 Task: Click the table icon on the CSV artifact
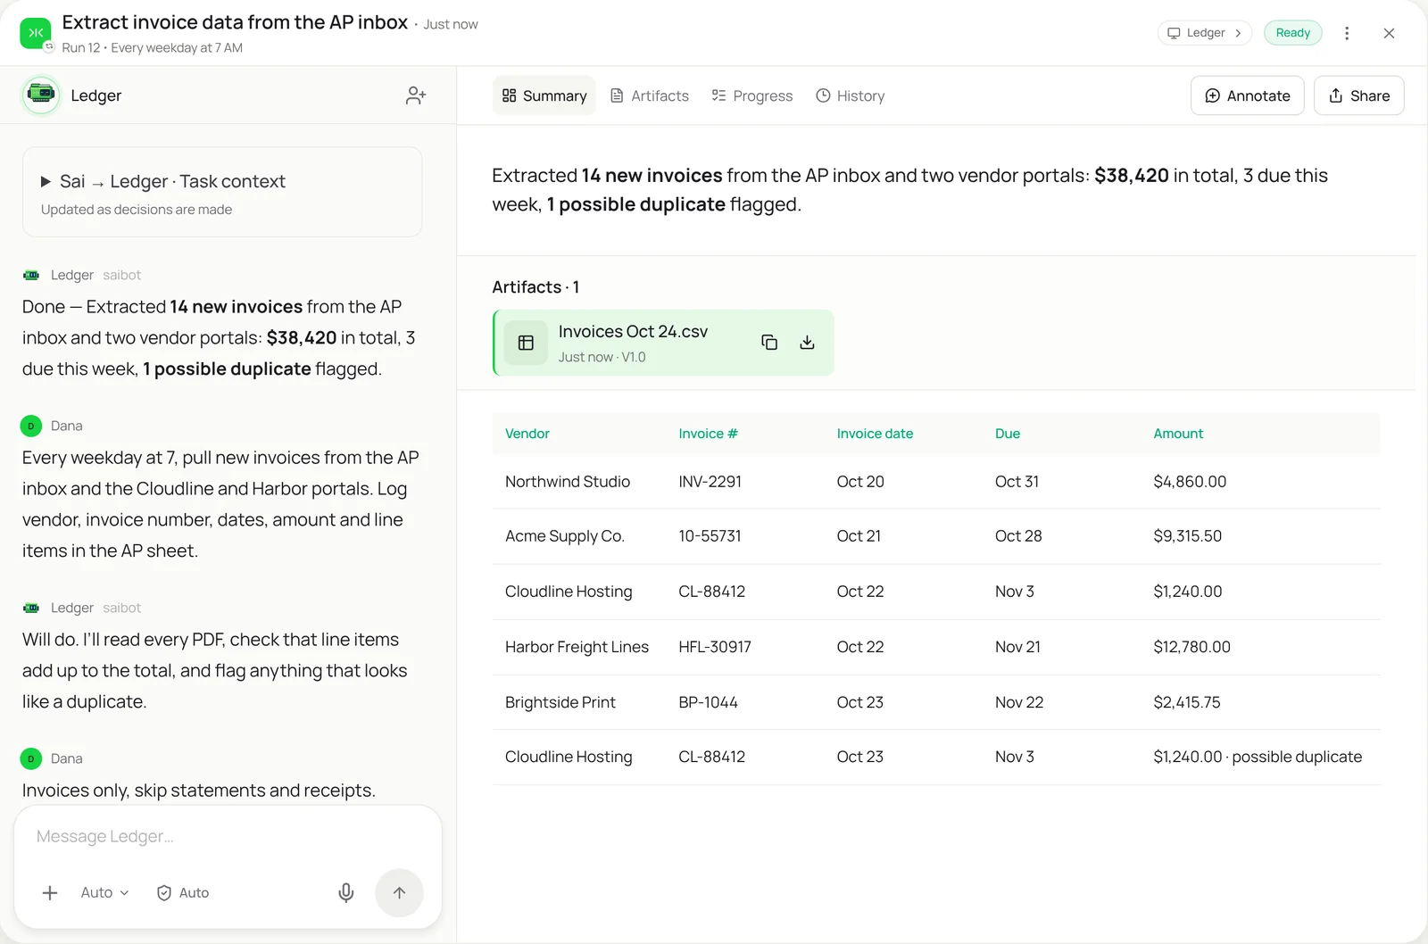pyautogui.click(x=526, y=343)
